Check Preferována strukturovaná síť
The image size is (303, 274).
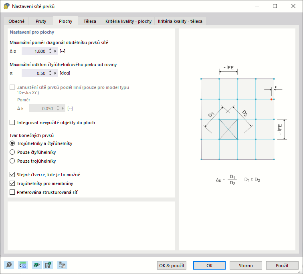(x=12, y=192)
